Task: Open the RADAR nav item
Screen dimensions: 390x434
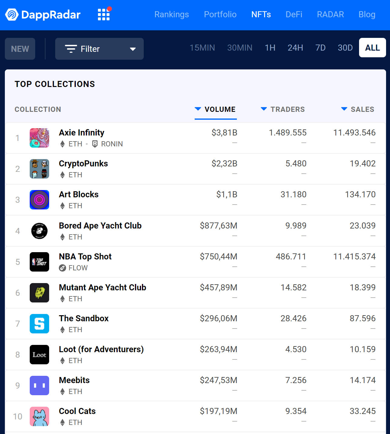Action: click(331, 15)
